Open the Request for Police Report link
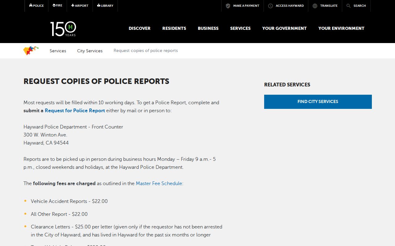 75,110
